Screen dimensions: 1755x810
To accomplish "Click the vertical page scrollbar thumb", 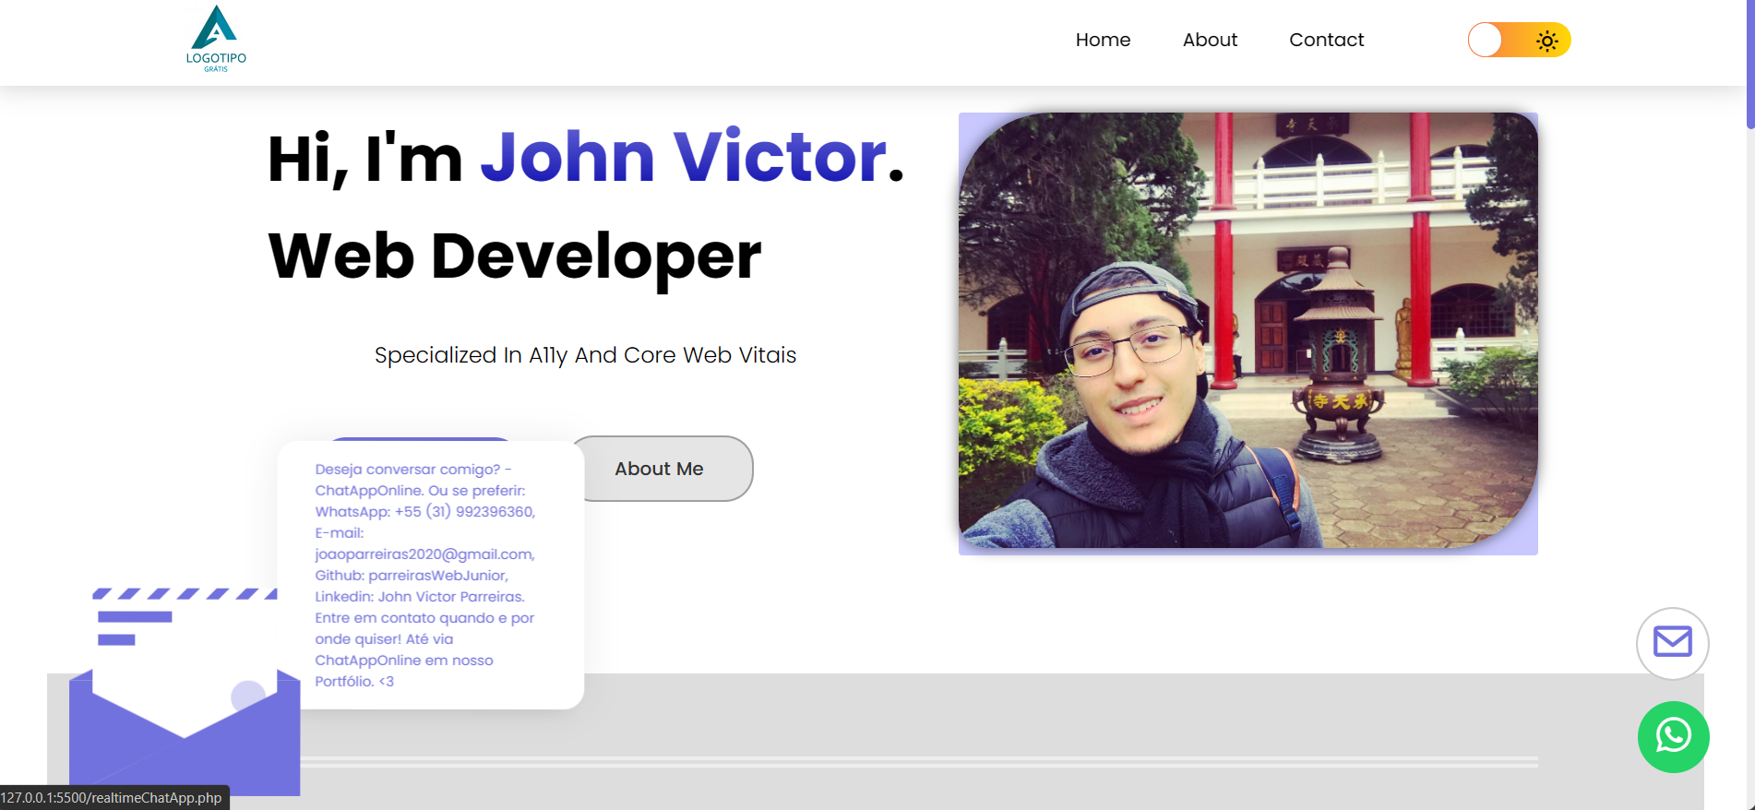I will point(1749,65).
